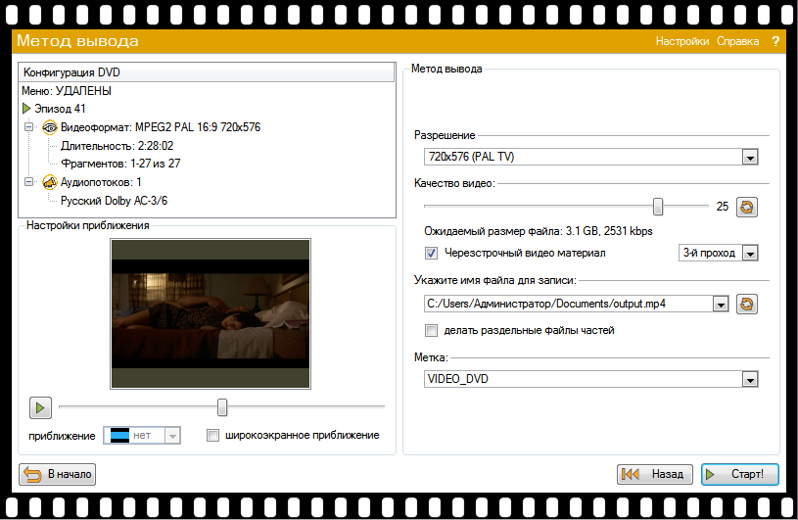Viewport: 798px width, 520px height.
Task: Click the Назад button
Action: [654, 474]
